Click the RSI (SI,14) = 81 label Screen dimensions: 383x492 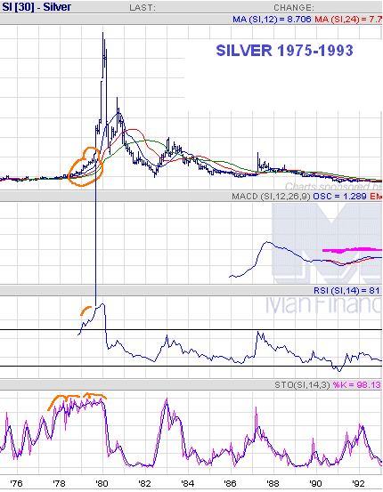346,291
